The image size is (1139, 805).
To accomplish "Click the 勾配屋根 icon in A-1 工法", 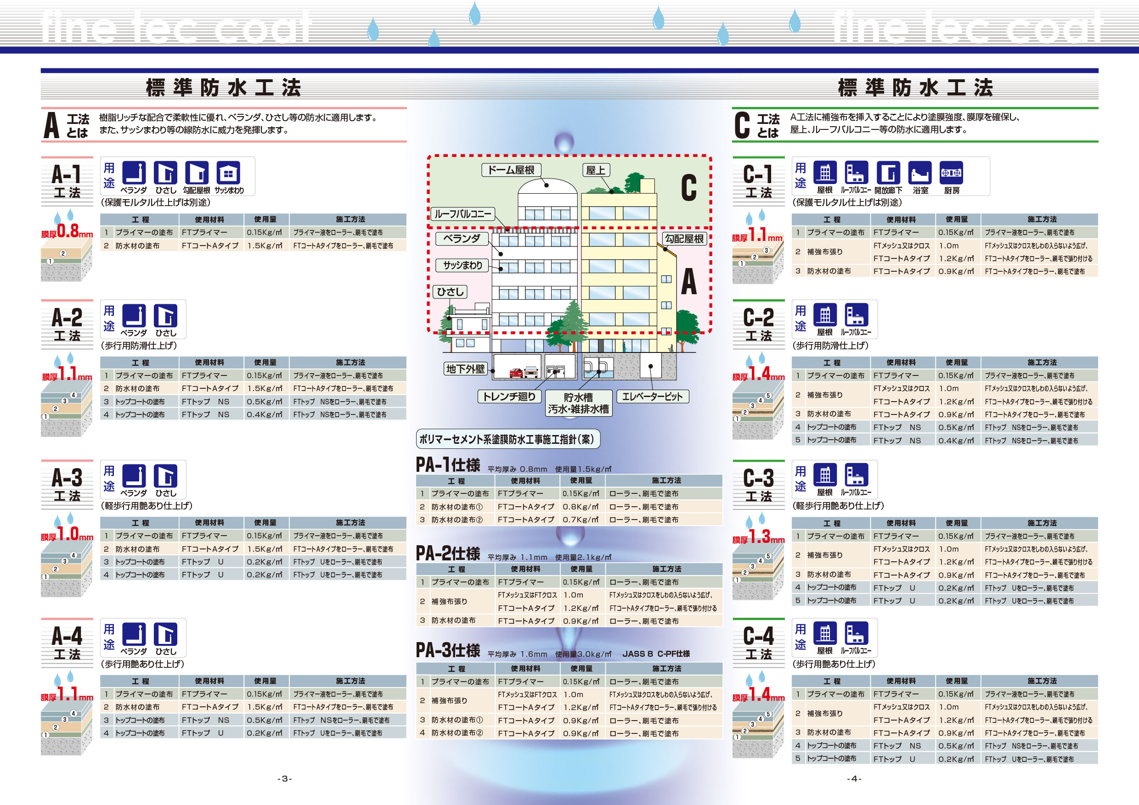I will pos(197,173).
